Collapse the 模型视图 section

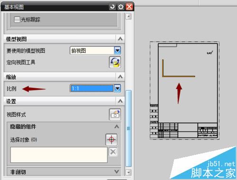point(120,39)
